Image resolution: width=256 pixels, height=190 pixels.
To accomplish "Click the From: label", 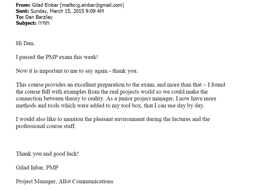I will 23,5.
